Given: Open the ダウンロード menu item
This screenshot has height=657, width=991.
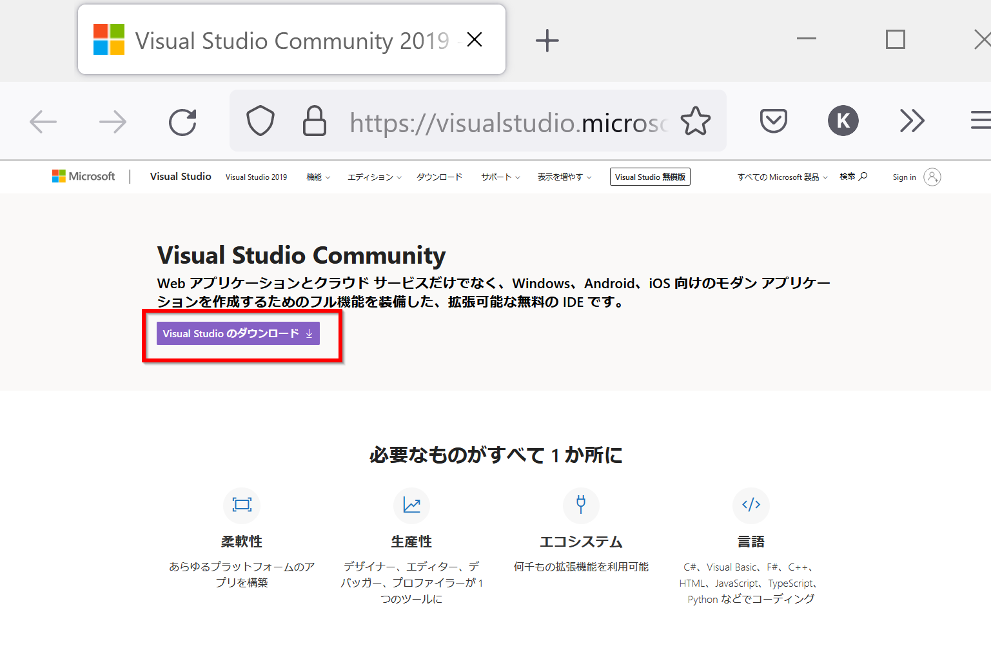Looking at the screenshot, I should (x=439, y=177).
